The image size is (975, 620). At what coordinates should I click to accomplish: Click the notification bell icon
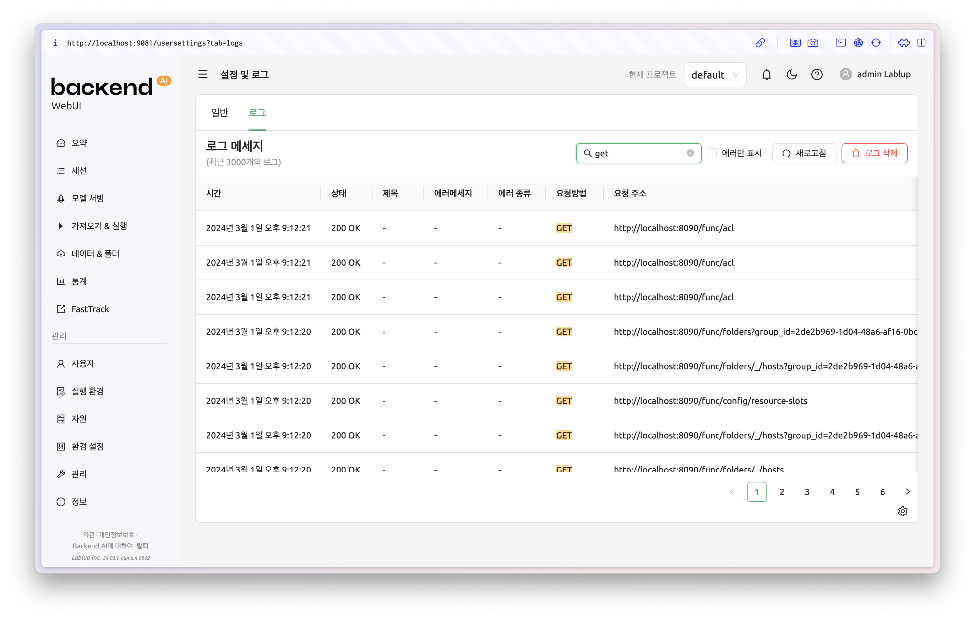click(x=766, y=74)
